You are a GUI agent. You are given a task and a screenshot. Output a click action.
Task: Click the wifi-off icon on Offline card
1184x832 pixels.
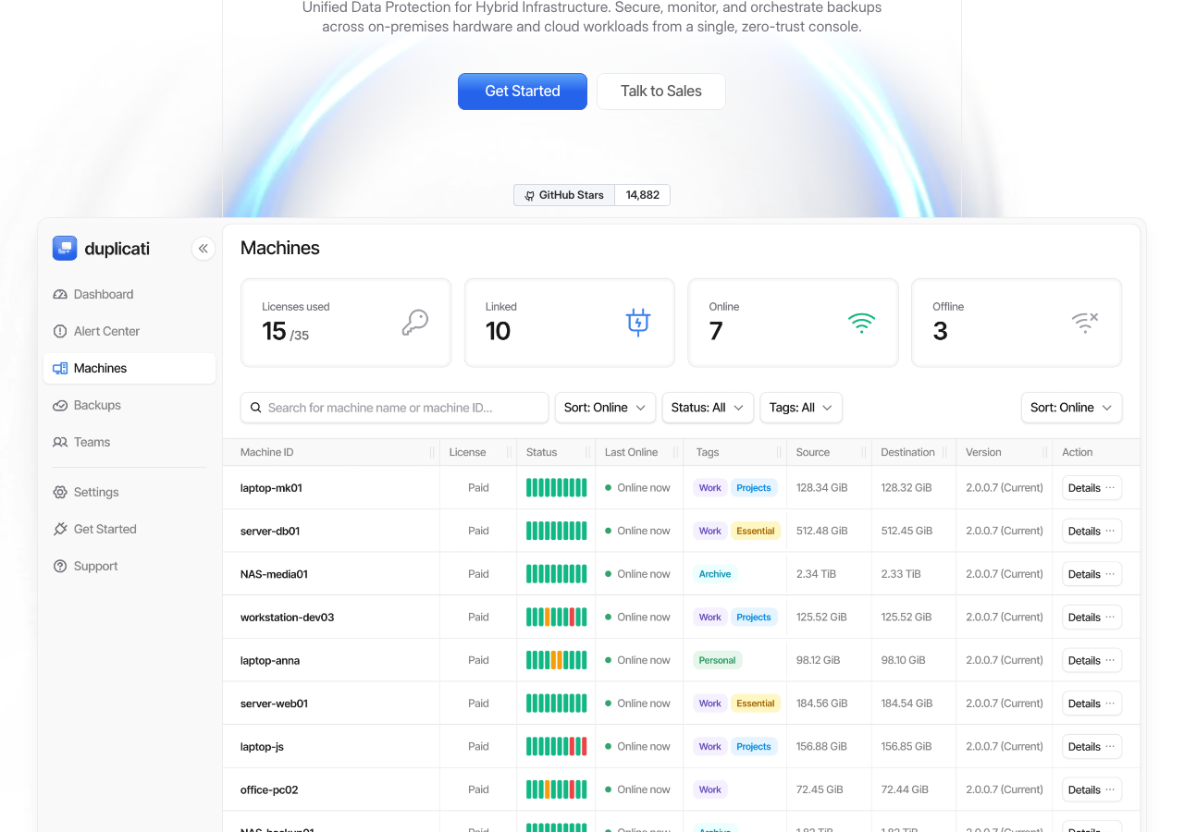click(x=1085, y=323)
